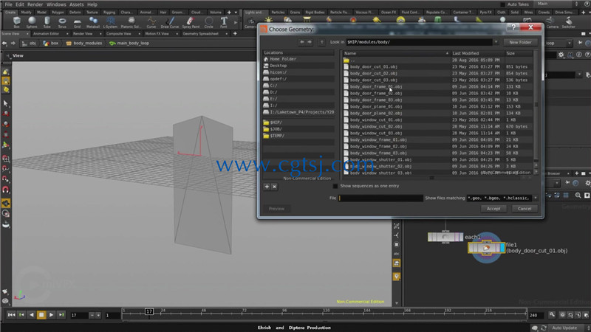591x332 pixels.
Task: Switch to the Polygon shelf tab
Action: click(x=58, y=13)
